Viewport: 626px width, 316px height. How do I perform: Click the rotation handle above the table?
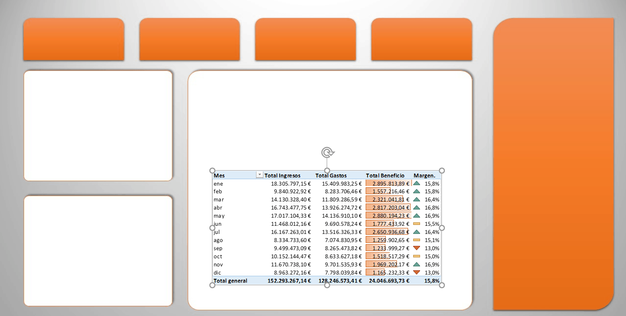point(327,152)
